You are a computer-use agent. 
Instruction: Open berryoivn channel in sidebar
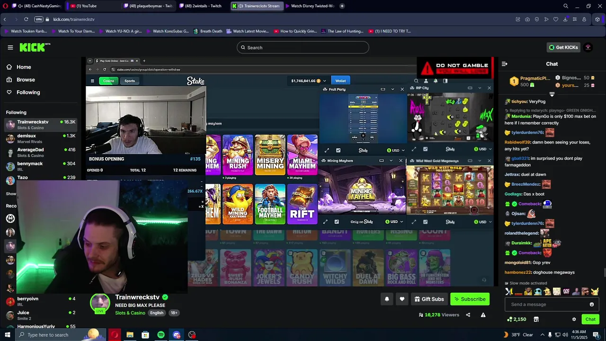pos(41,301)
